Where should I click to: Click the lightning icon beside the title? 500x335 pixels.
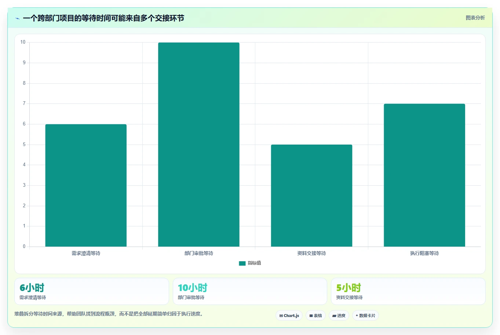click(17, 18)
